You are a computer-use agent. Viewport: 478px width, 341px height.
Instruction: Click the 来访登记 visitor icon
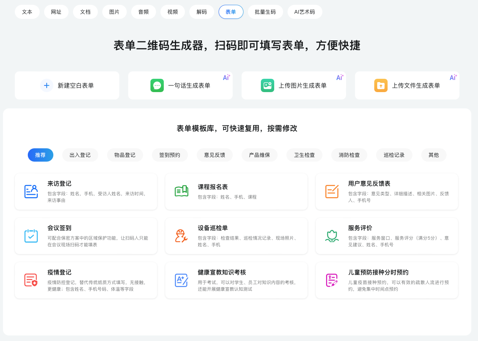(x=31, y=192)
